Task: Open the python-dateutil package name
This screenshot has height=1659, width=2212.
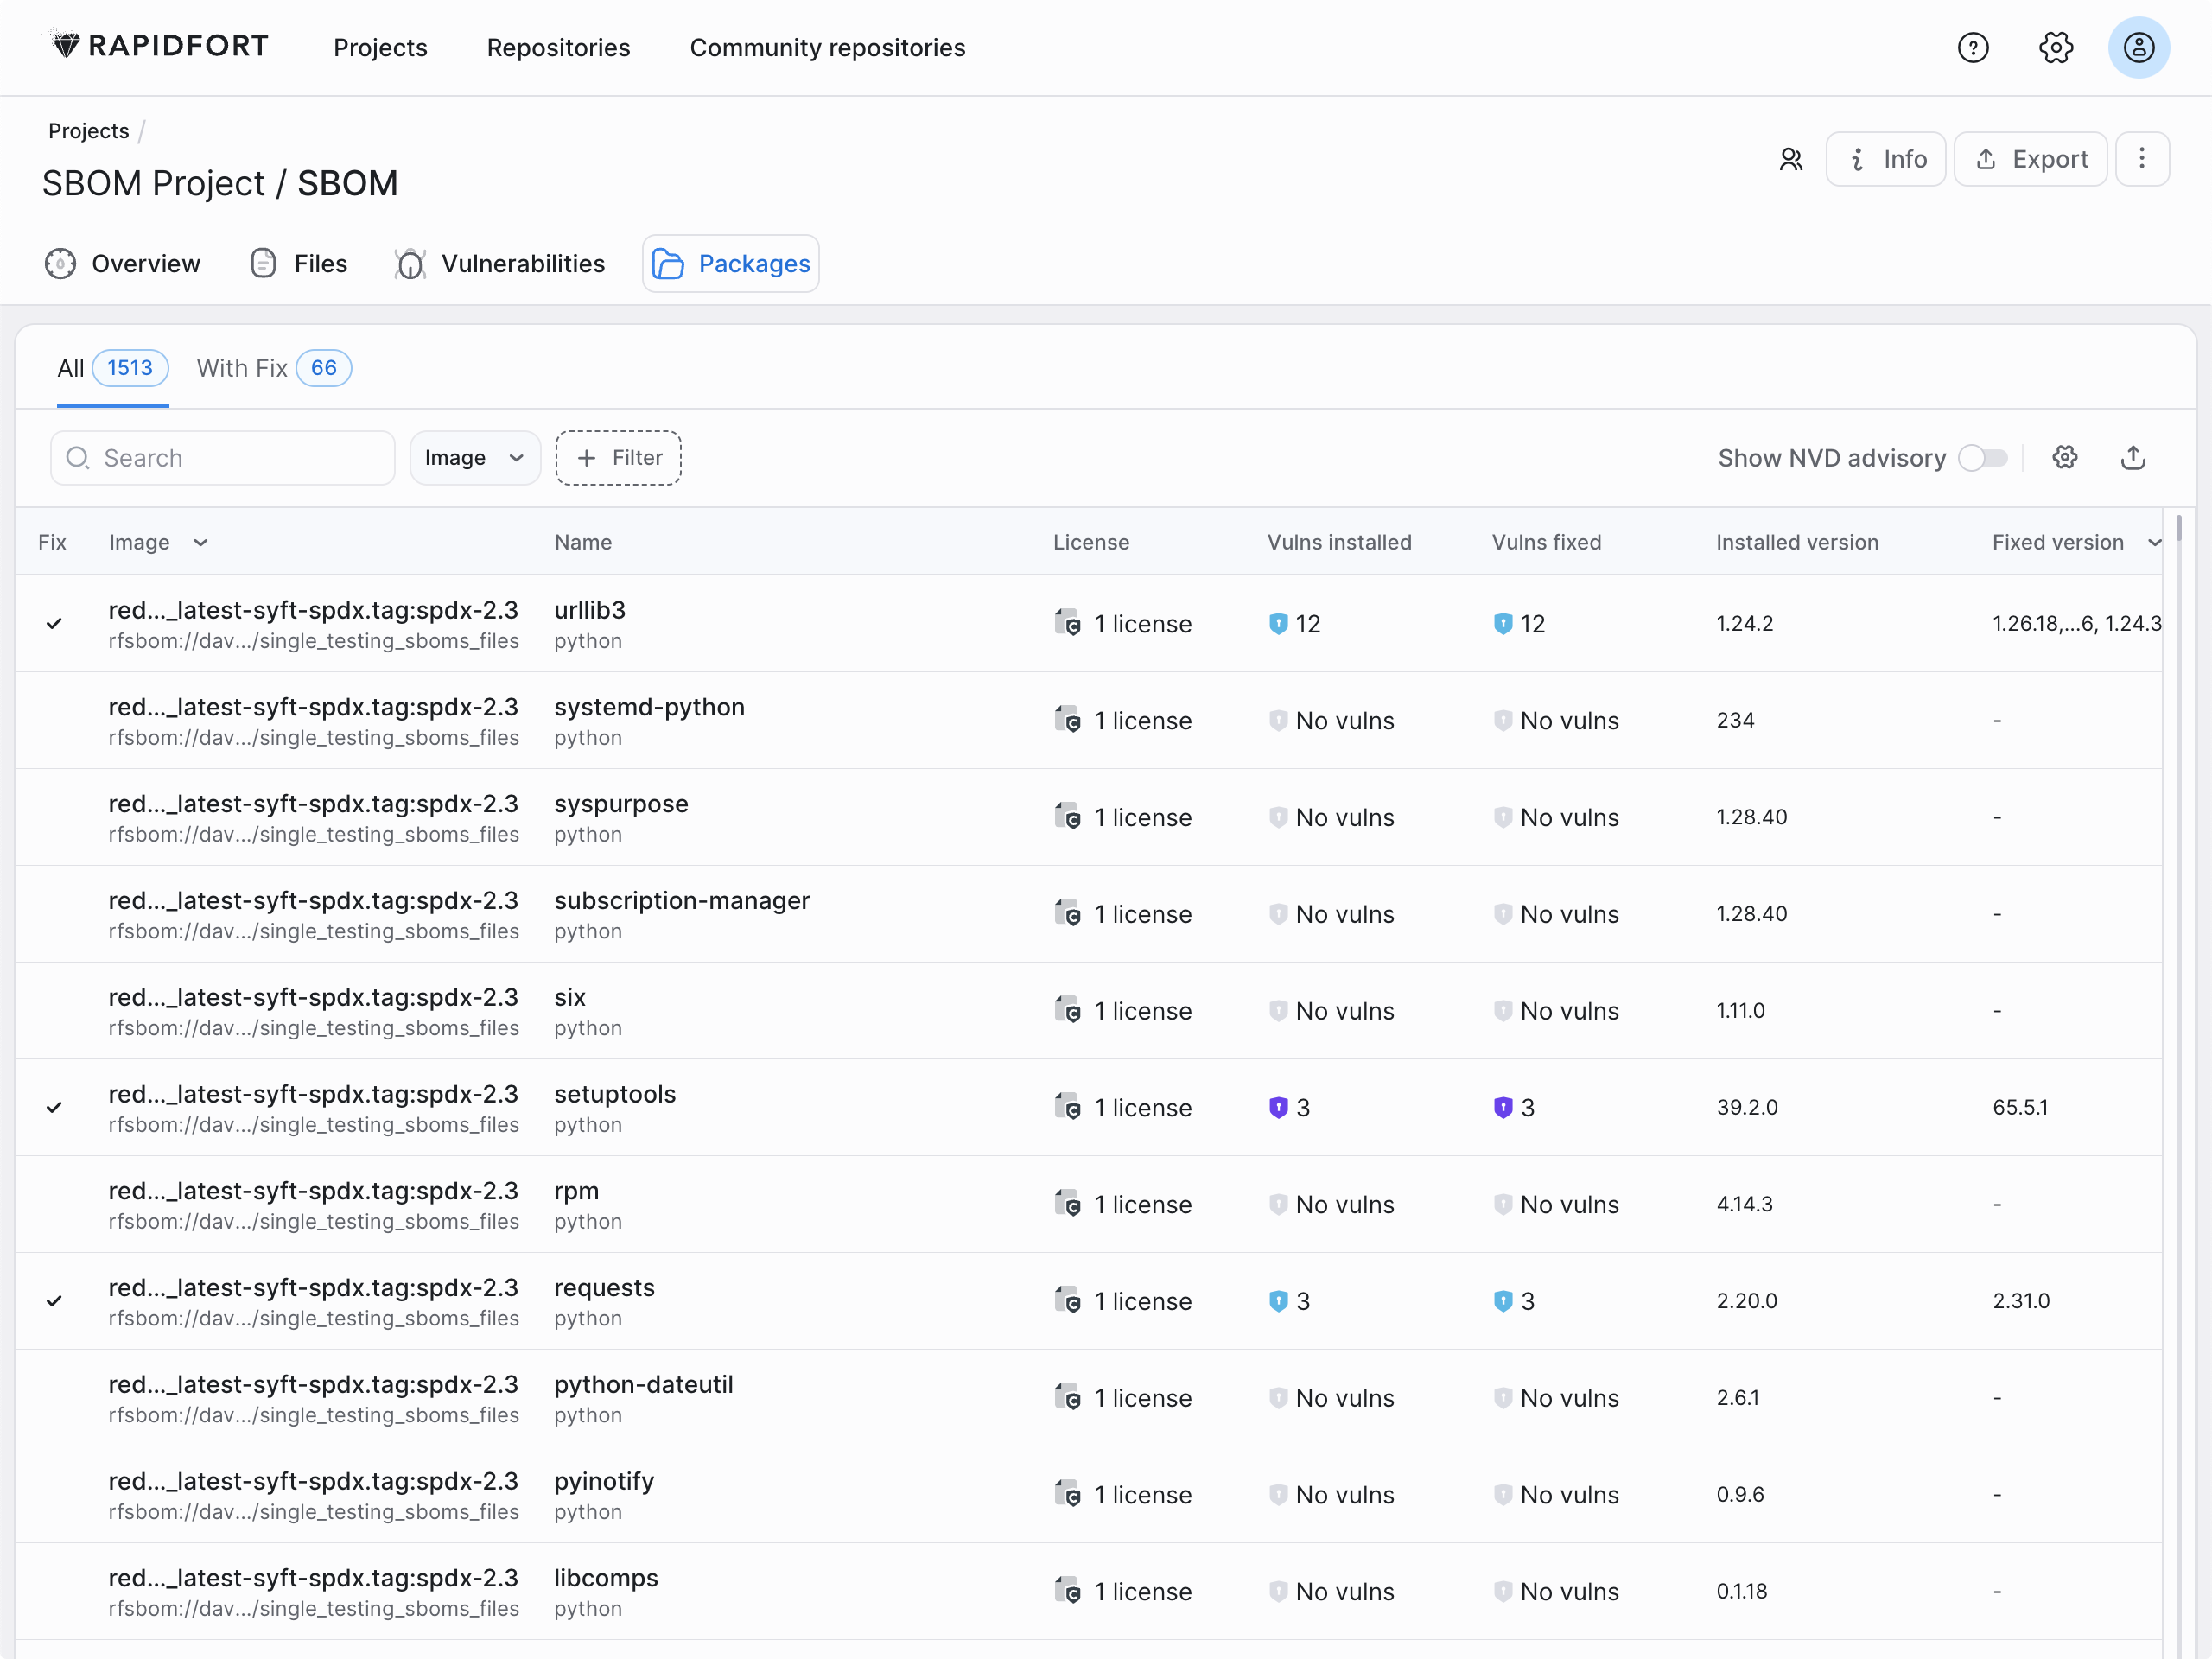Action: (x=643, y=1384)
